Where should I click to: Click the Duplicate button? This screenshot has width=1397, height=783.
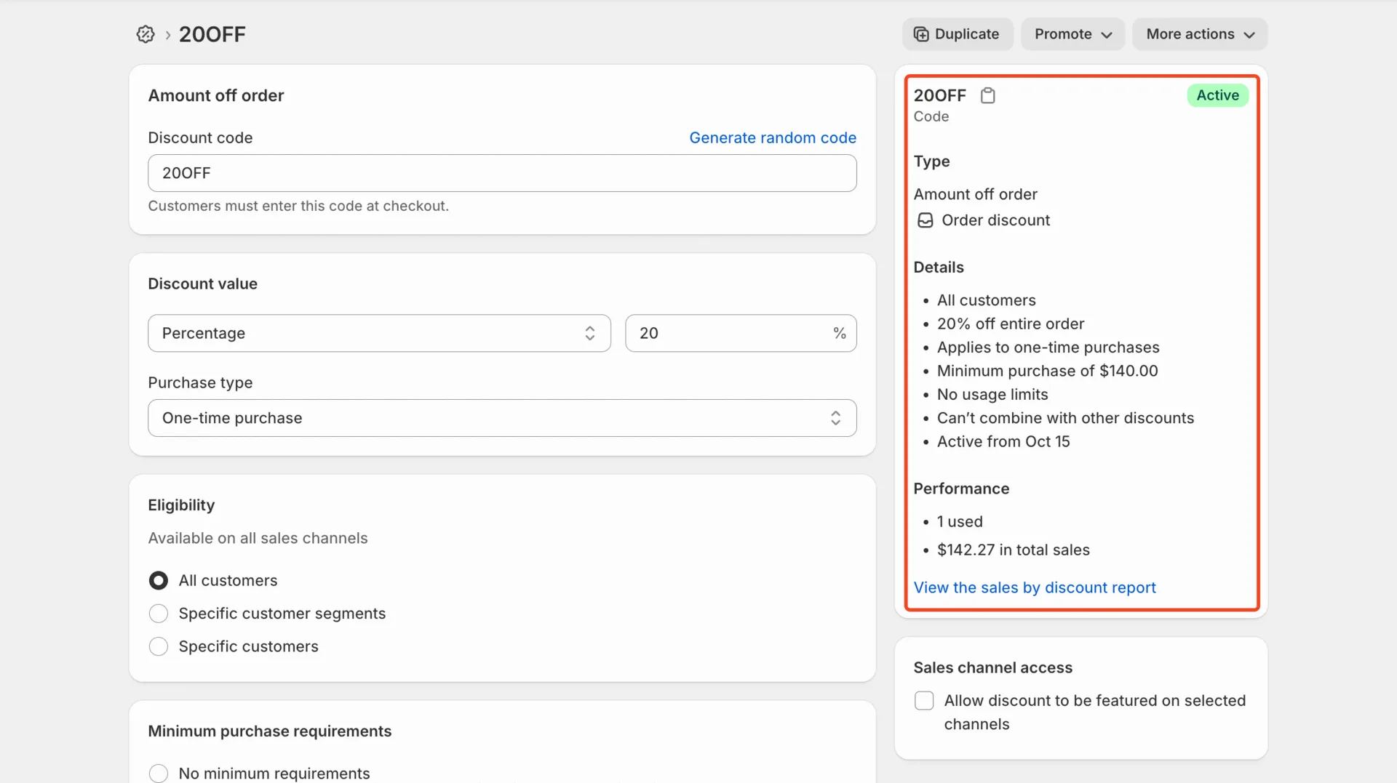[x=957, y=34]
